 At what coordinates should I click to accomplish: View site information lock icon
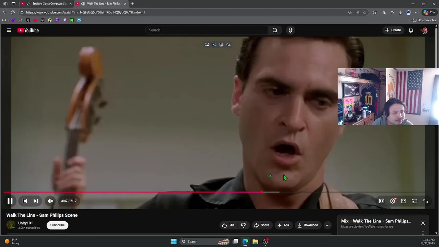coord(22,12)
